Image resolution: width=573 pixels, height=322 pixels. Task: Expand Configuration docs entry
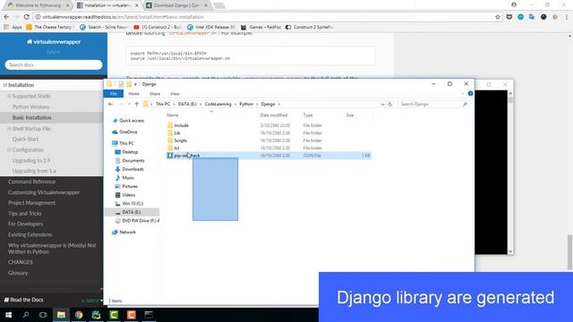coord(10,149)
